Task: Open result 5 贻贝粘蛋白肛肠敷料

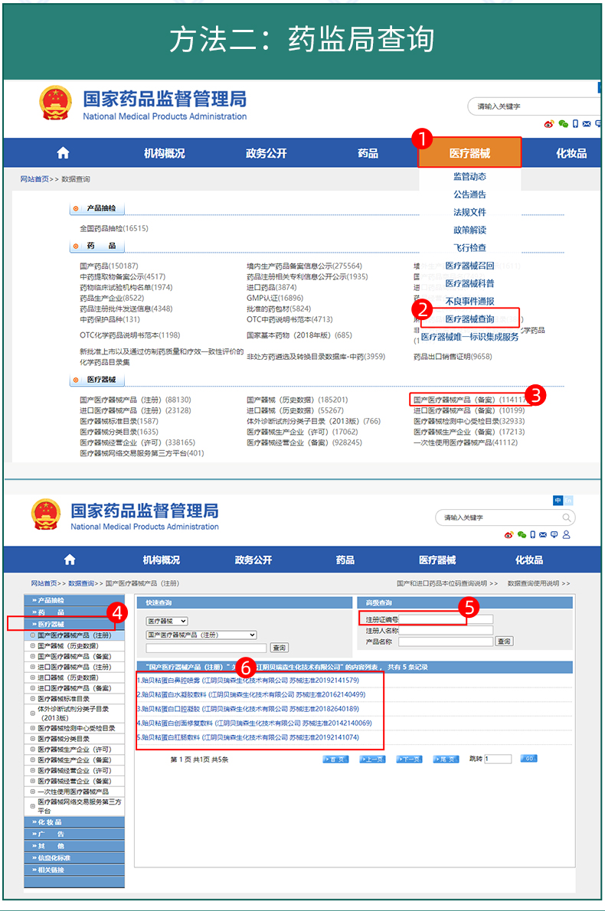Action: (x=248, y=737)
